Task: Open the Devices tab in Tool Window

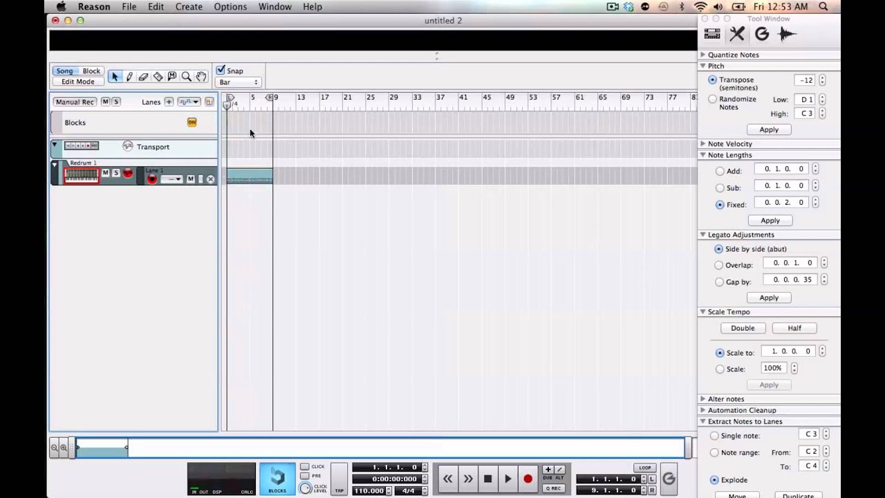Action: (712, 33)
